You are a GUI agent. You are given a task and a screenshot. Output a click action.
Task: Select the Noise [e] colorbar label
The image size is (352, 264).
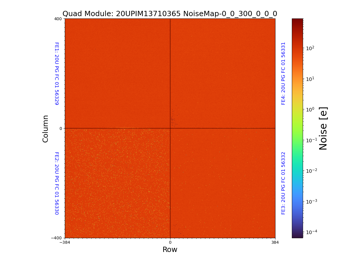point(323,128)
